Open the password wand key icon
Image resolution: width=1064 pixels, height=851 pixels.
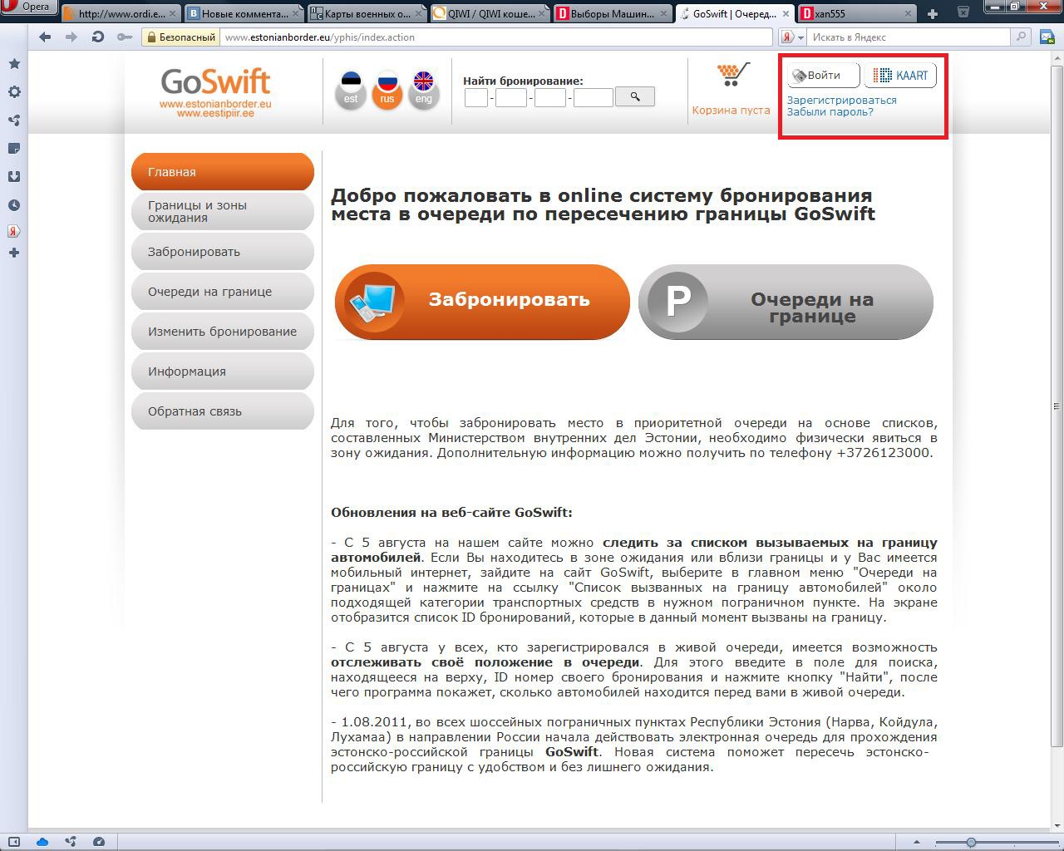click(125, 37)
